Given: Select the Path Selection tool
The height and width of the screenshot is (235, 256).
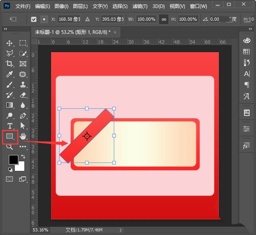Looking at the screenshot, I should click(23, 126).
